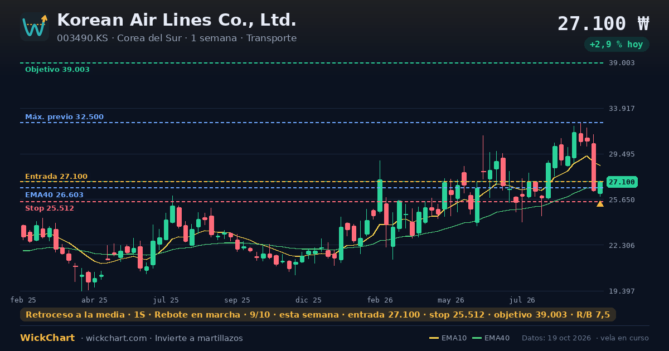Screen dimensions: 669x351
Task: Click the 33.917 price axis value
Action: click(622, 109)
